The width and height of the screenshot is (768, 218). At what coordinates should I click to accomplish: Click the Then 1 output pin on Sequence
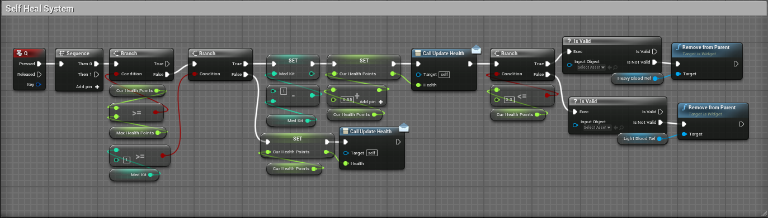point(97,74)
